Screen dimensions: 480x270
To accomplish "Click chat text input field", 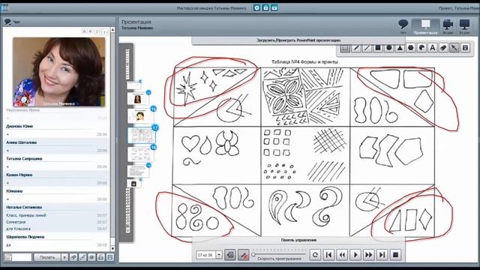I will click(22, 257).
